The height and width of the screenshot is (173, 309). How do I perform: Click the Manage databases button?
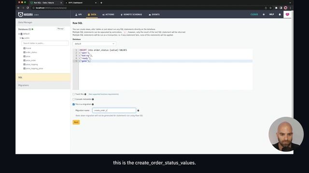point(60,29)
